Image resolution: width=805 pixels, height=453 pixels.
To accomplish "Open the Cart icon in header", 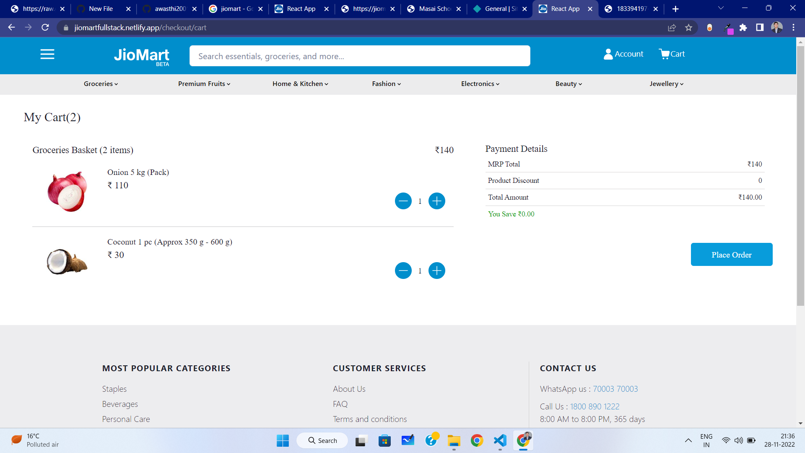I will coord(672,54).
